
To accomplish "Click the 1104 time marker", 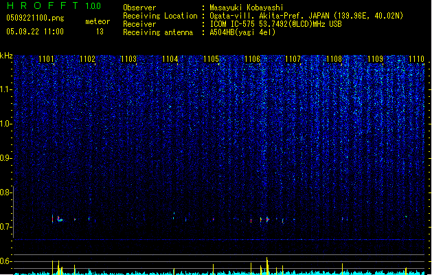I will [170, 59].
